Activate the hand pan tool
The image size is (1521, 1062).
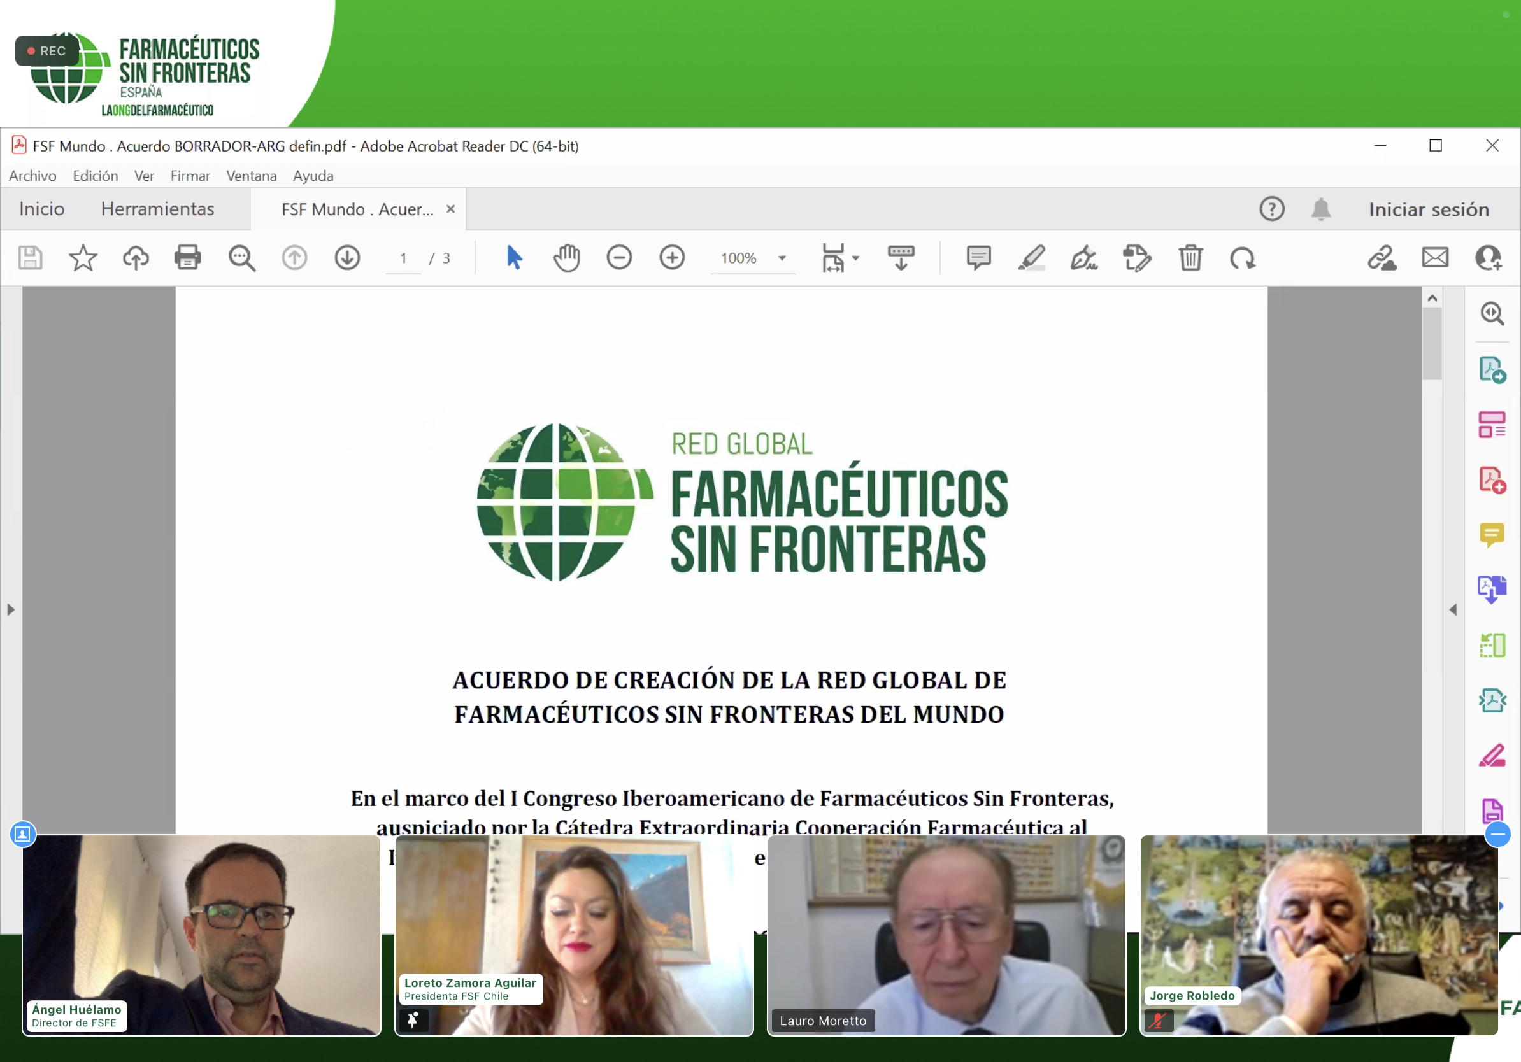[x=566, y=258]
